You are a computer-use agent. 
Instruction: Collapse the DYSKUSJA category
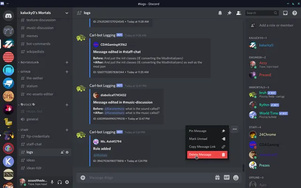28,63
